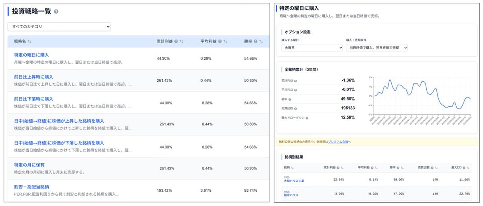Open help icon beside 投資戦略一覧 title
The width and height of the screenshot is (483, 206).
pyautogui.click(x=56, y=12)
